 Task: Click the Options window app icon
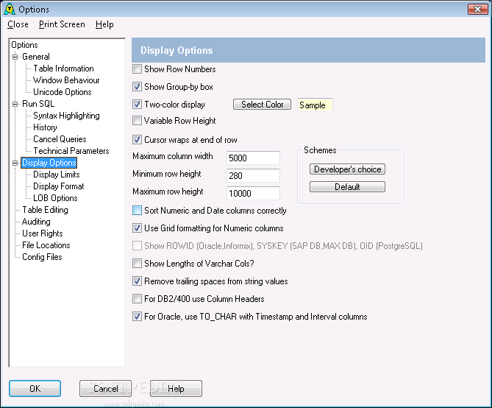[10, 9]
